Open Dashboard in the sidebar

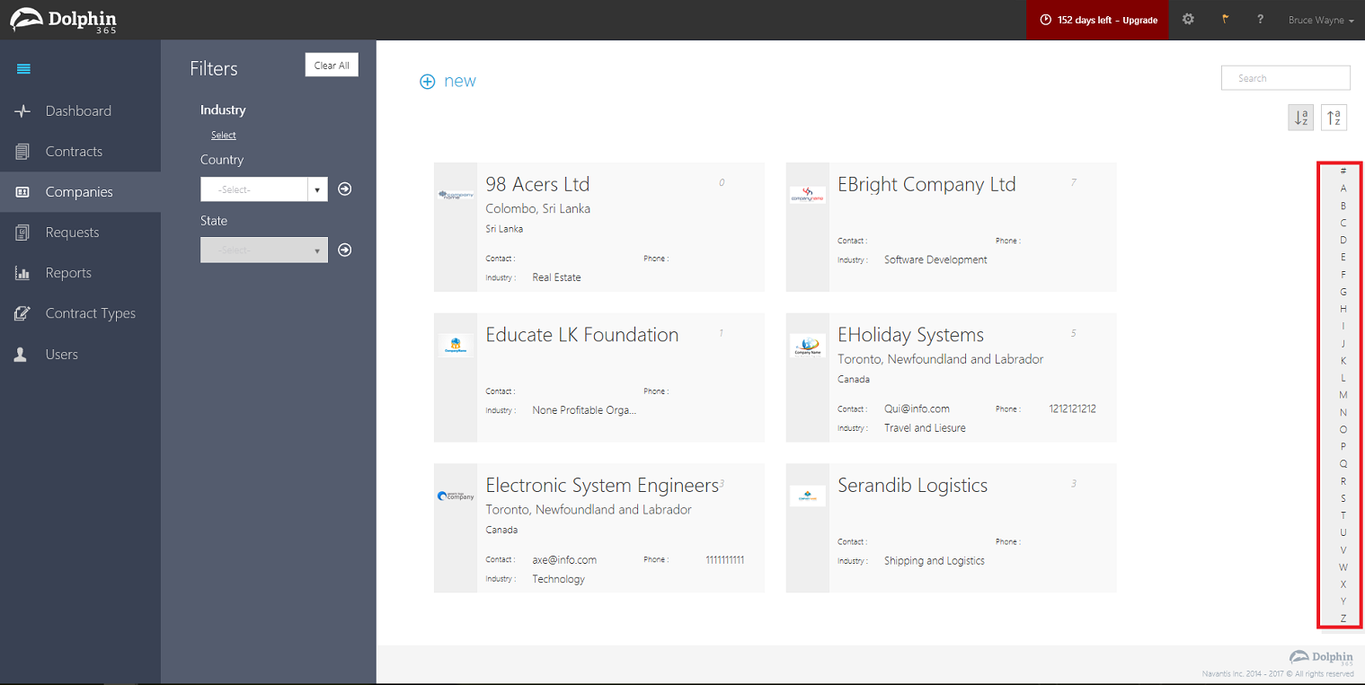click(x=80, y=111)
